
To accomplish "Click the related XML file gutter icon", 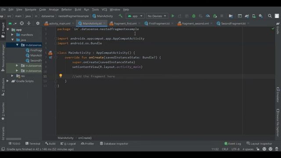I will click(50, 53).
